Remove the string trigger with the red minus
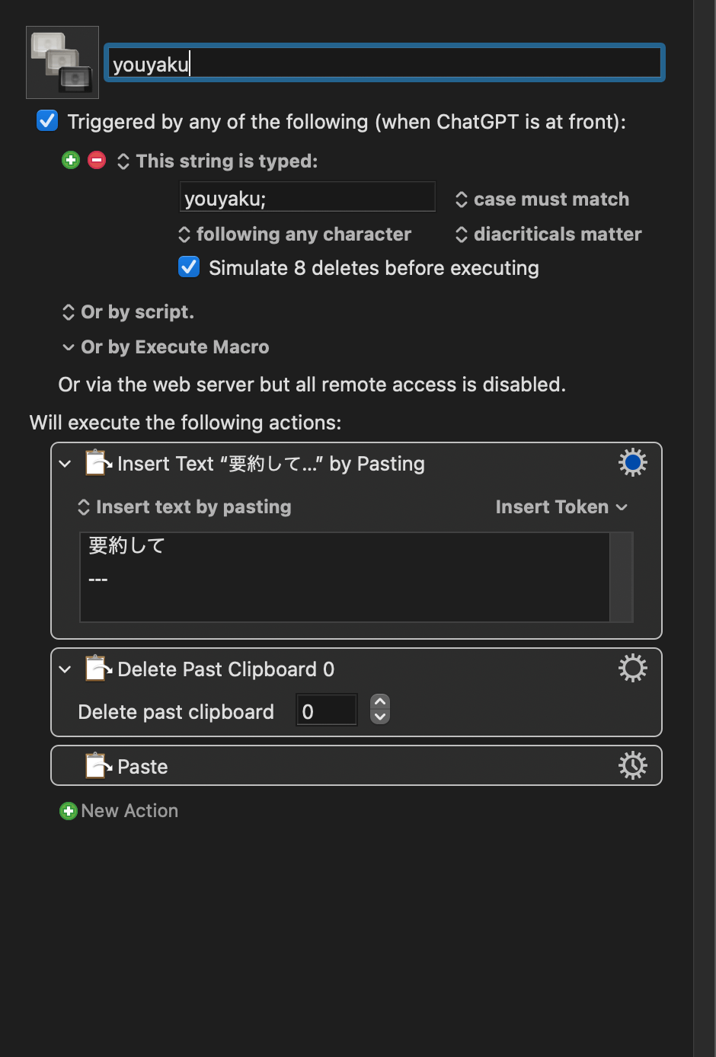 pos(97,160)
